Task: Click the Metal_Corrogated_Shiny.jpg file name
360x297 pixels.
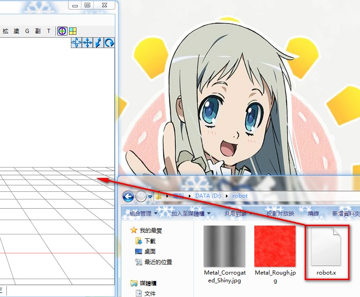Action: click(x=225, y=276)
